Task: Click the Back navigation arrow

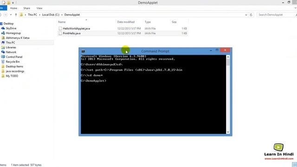Action: (x=0, y=14)
